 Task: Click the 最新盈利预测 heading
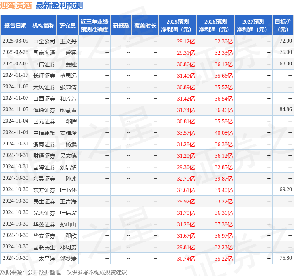click(x=59, y=6)
